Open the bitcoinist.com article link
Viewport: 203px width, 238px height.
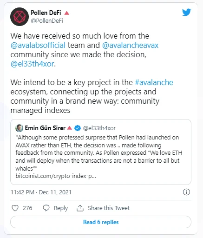[56, 176]
